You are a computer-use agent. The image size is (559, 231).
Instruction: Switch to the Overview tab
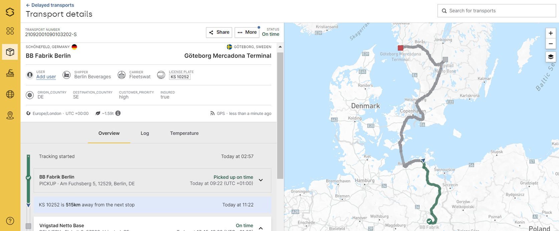pyautogui.click(x=109, y=133)
